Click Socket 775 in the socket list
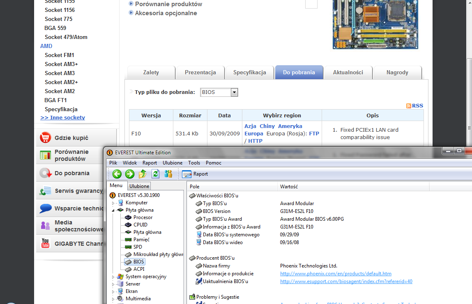The height and width of the screenshot is (304, 472). 58,19
